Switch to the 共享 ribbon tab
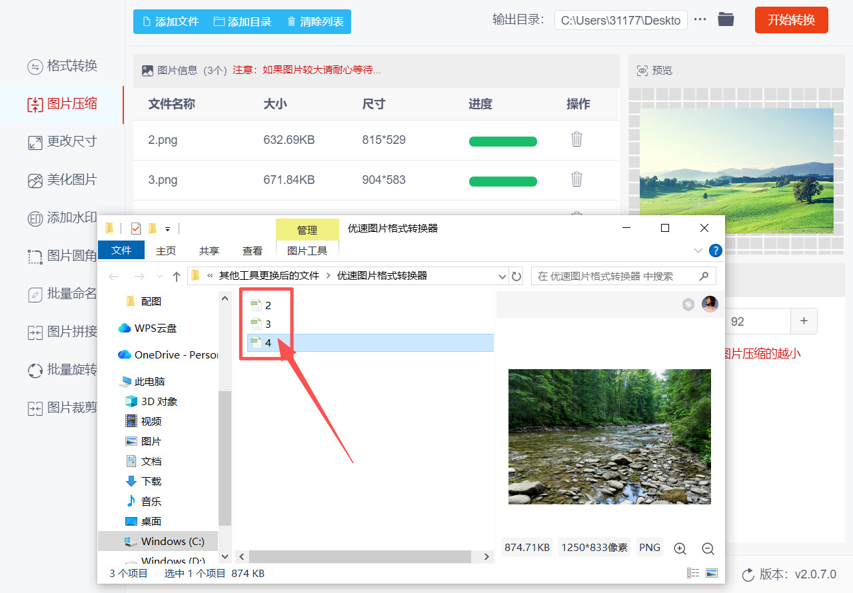853x593 pixels. [209, 251]
